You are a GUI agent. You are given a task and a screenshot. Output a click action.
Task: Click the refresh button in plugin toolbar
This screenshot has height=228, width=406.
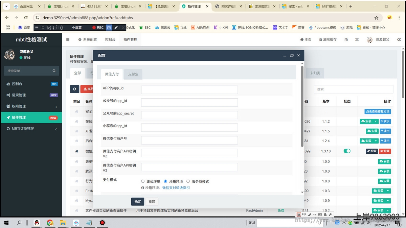[x=74, y=89]
